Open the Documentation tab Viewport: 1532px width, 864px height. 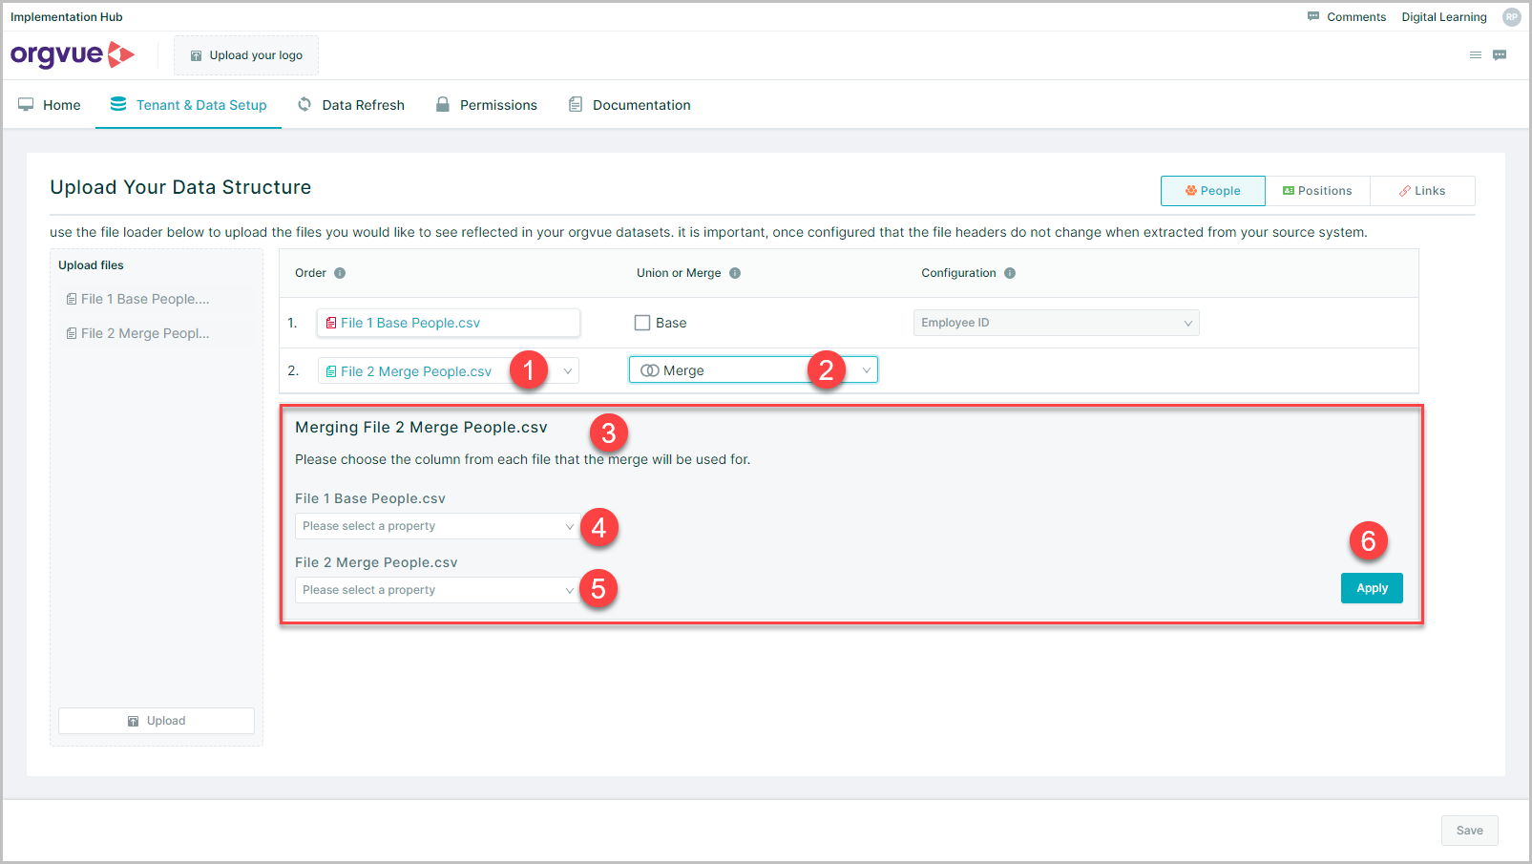[x=630, y=105]
